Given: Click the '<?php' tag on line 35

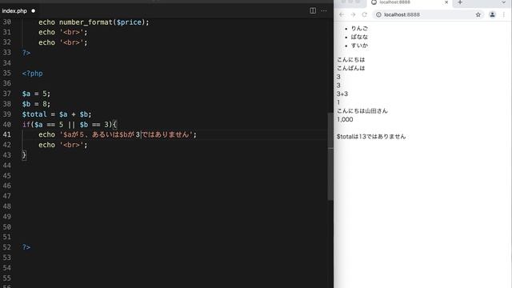Looking at the screenshot, I should (x=32, y=74).
